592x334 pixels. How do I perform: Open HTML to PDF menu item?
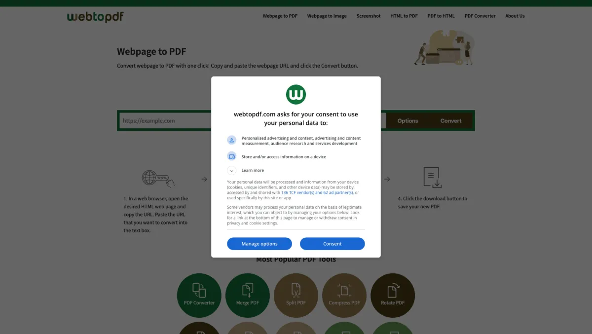coord(404,16)
